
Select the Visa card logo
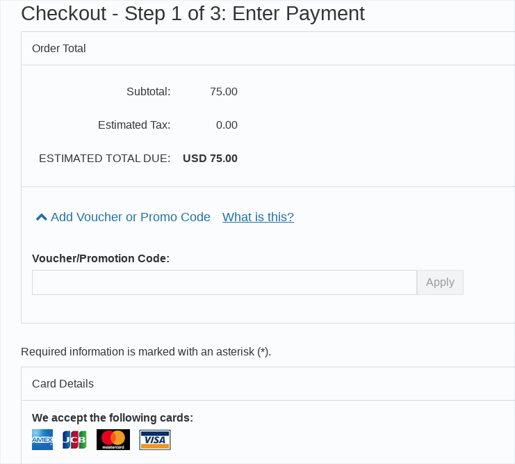pos(155,440)
